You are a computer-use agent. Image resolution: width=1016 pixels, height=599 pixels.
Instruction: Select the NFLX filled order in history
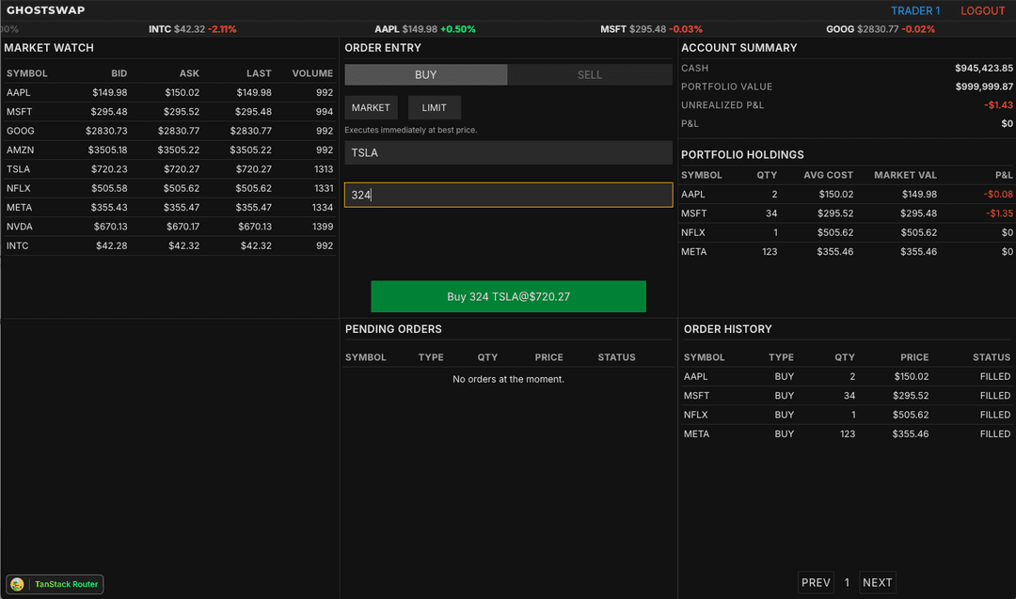[x=845, y=414]
